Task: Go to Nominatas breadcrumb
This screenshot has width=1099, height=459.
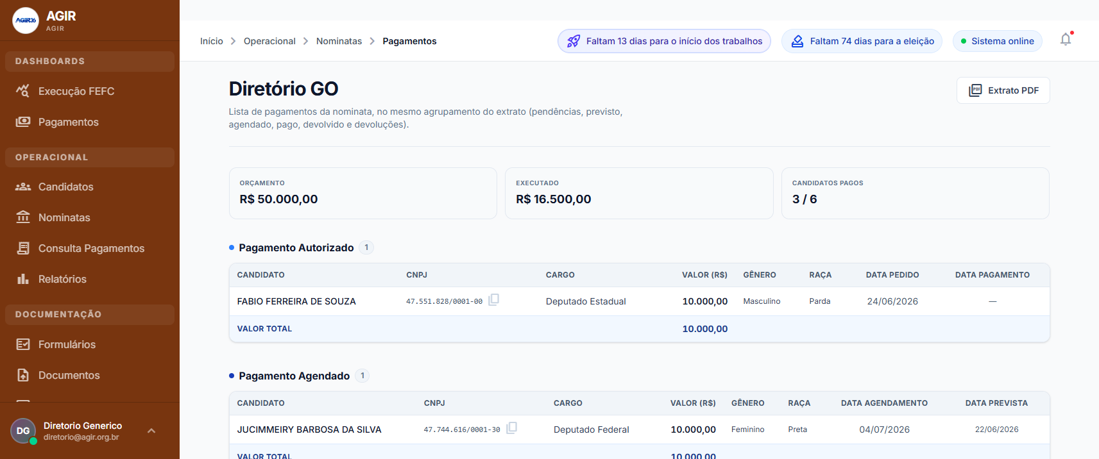Action: [x=339, y=41]
